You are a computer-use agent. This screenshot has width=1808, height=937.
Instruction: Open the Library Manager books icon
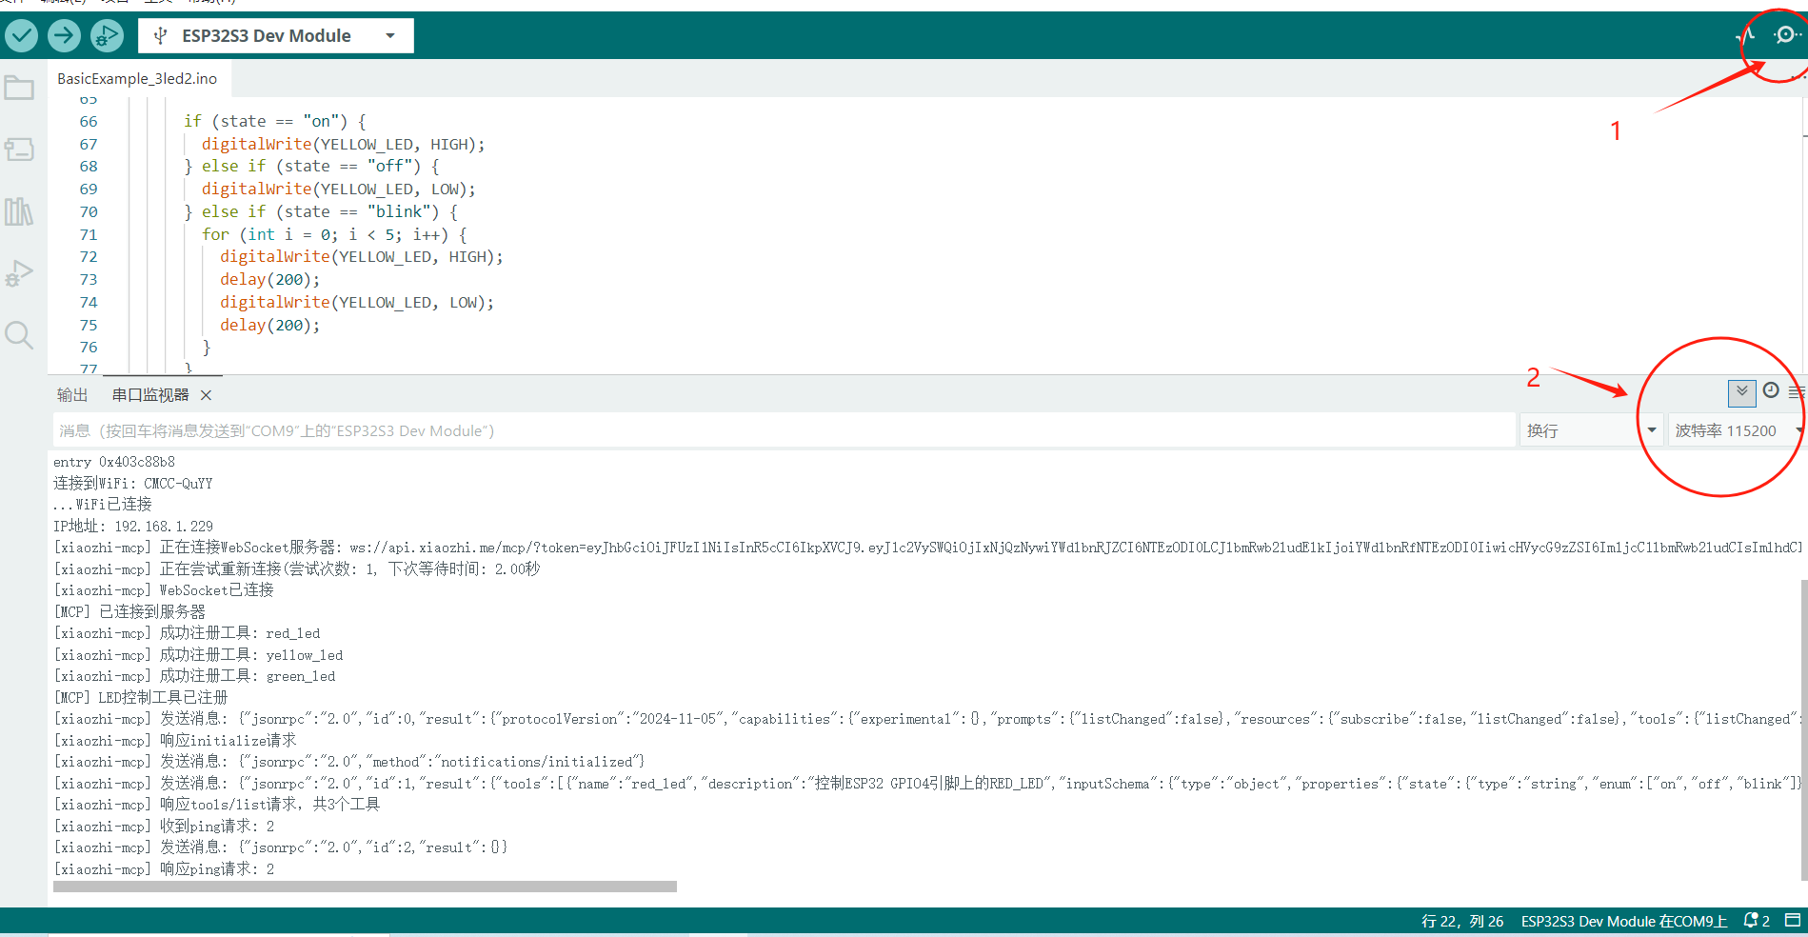(19, 211)
